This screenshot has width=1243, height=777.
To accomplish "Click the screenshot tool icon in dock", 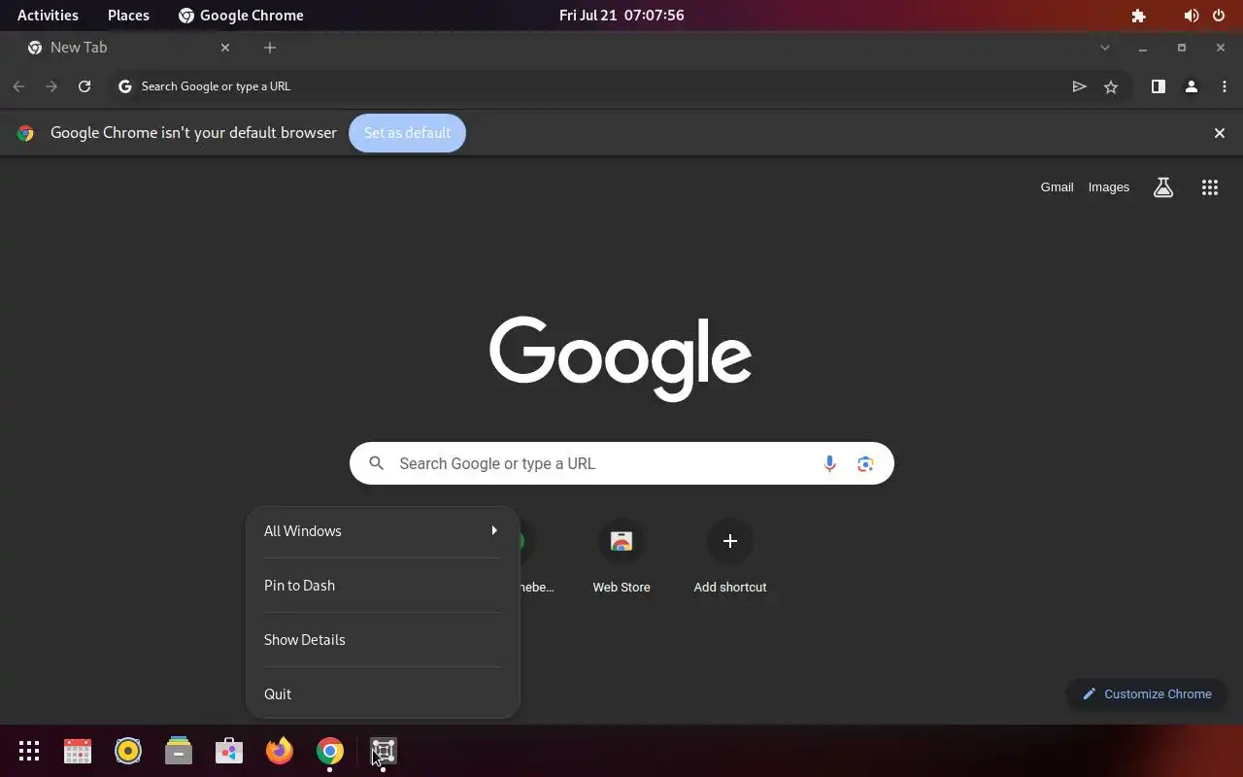I will (384, 751).
